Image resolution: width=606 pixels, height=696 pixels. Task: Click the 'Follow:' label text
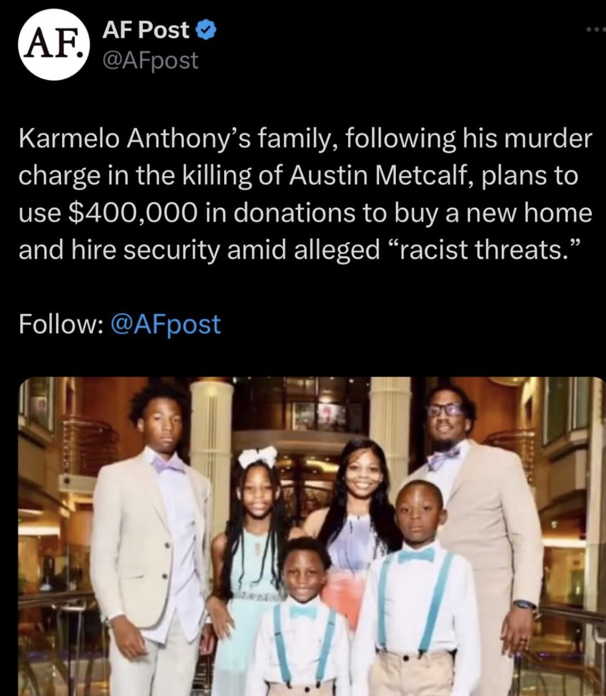pyautogui.click(x=61, y=324)
